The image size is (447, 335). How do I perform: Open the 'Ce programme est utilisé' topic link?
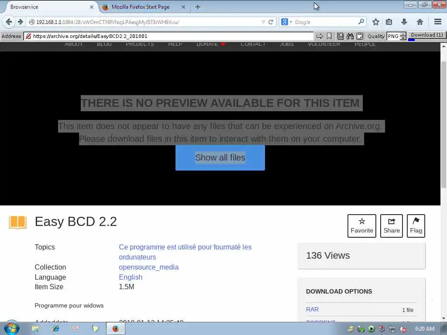(x=185, y=252)
